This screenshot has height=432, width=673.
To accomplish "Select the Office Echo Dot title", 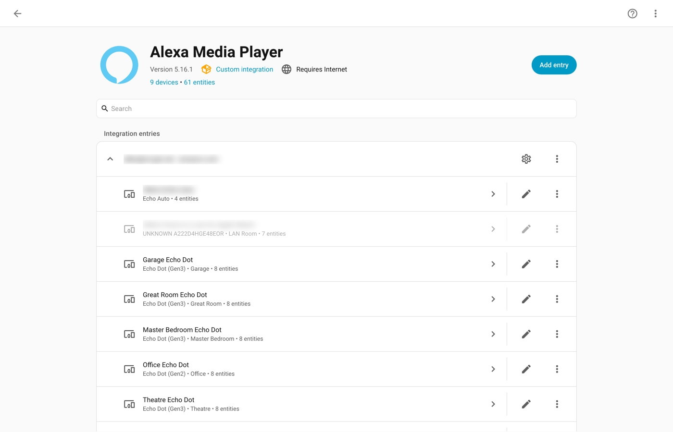I will tap(166, 365).
